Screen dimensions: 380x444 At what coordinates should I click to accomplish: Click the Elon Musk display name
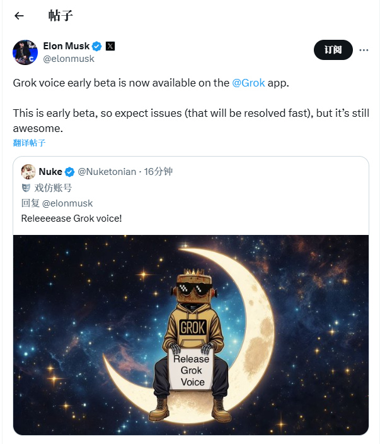coord(66,46)
